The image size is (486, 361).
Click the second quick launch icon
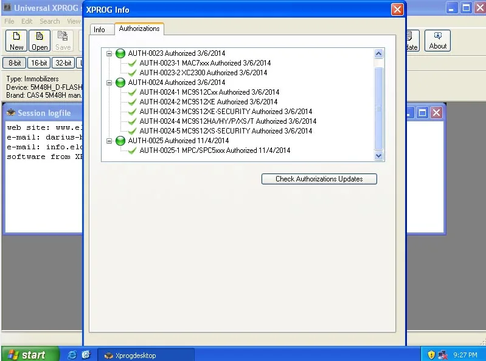[86, 355]
